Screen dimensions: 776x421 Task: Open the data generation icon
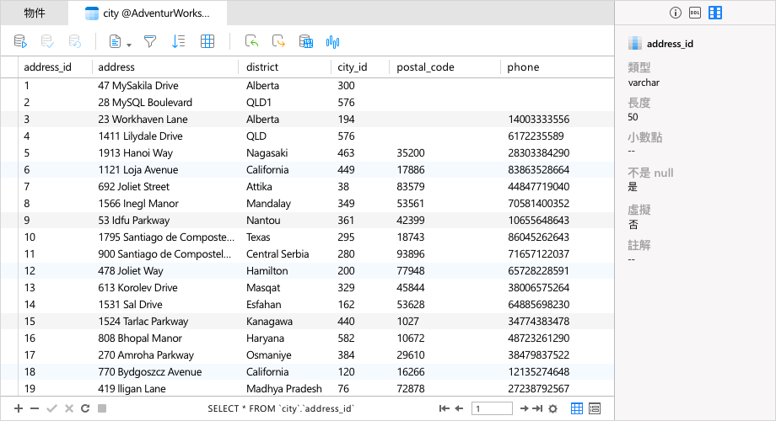click(306, 41)
